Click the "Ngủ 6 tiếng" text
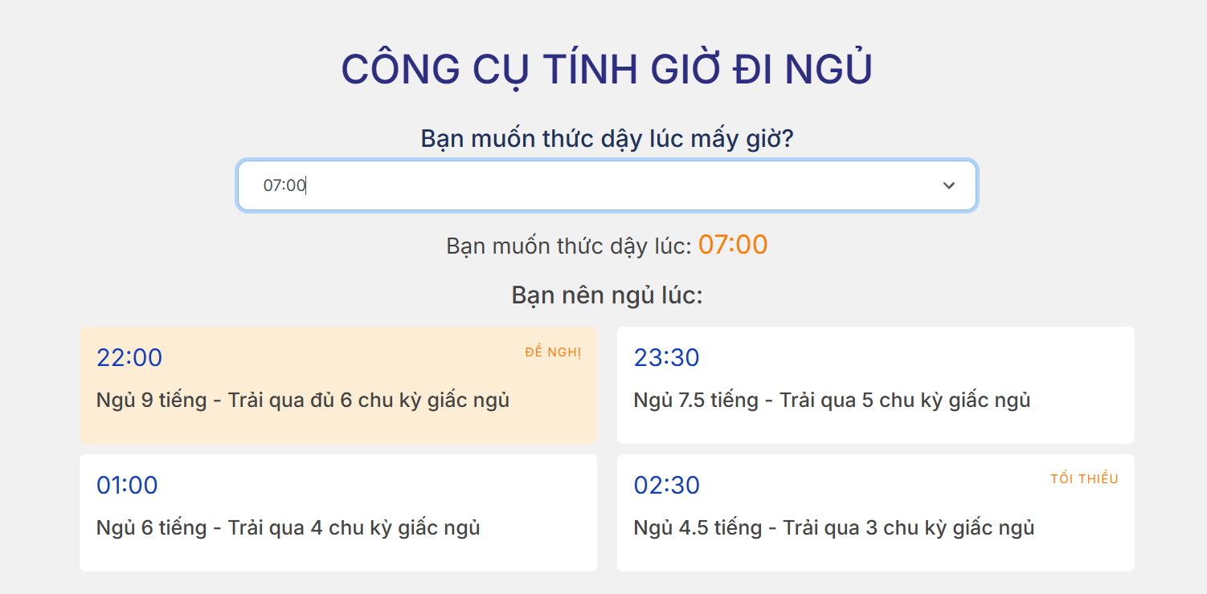Screen dimensions: 1207x594 pyautogui.click(x=152, y=528)
